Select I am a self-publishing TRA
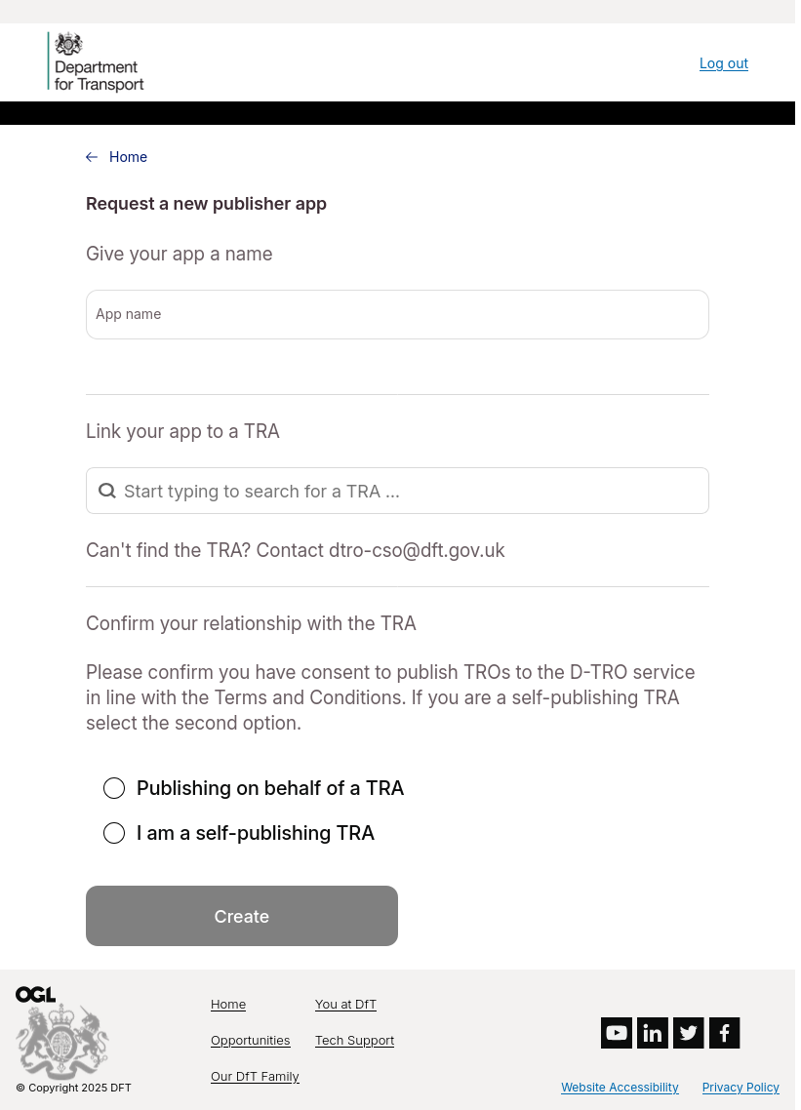The width and height of the screenshot is (801, 1110). pyautogui.click(x=114, y=833)
